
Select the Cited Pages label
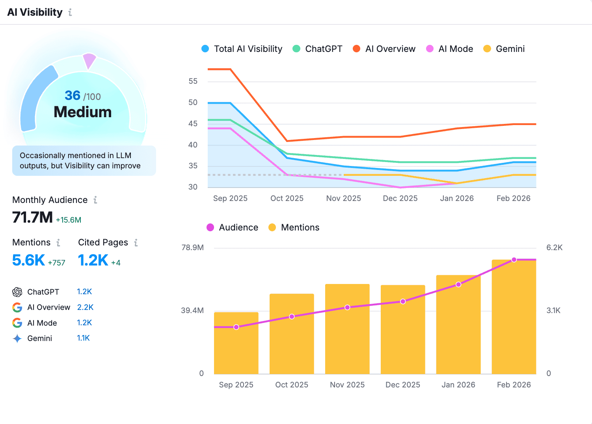(x=103, y=242)
